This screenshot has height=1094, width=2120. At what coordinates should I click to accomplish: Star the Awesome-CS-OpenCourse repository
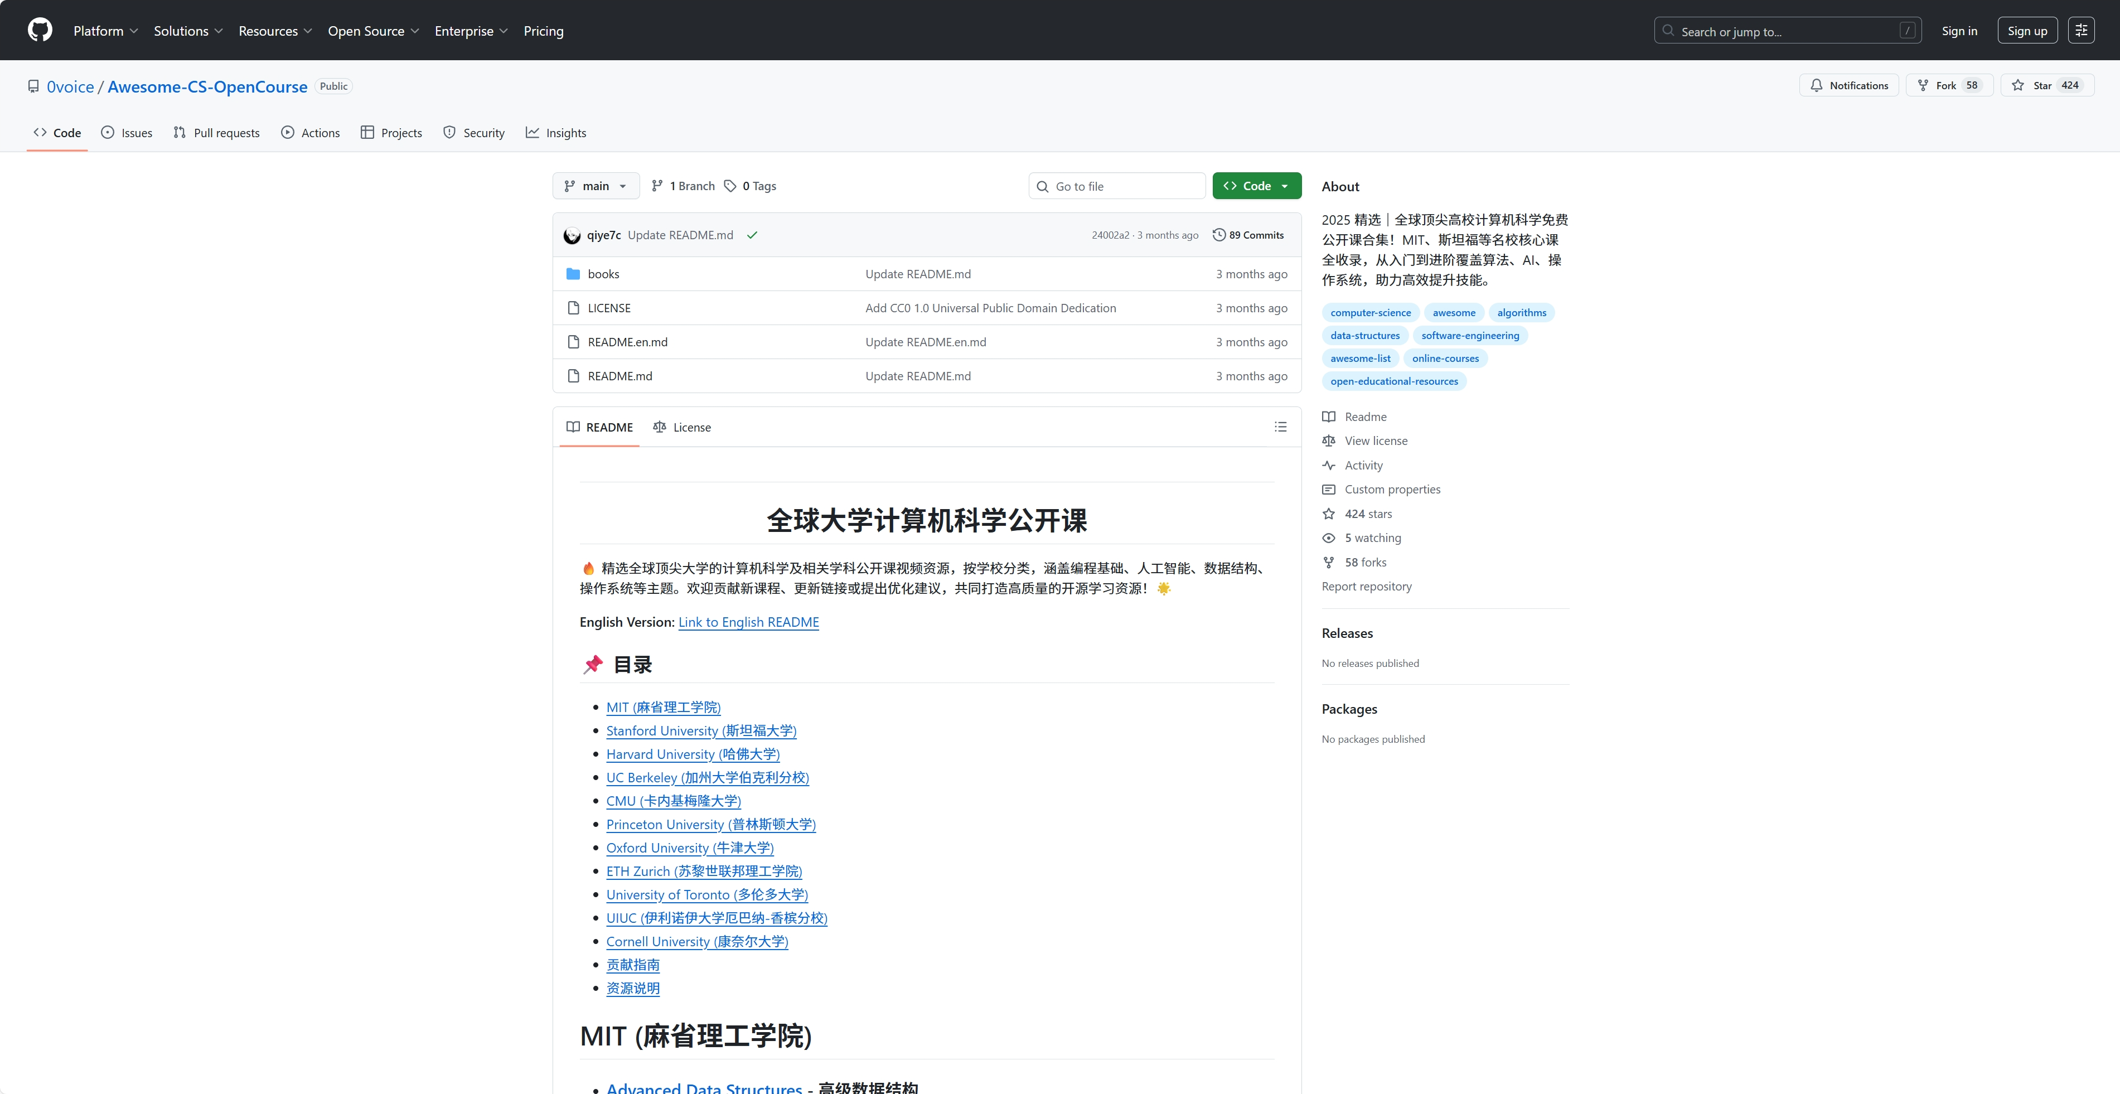pyautogui.click(x=2042, y=85)
